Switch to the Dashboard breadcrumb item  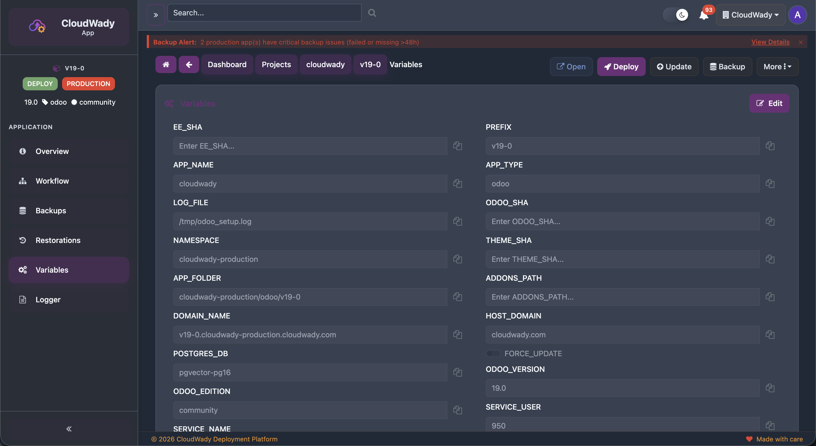pos(227,64)
